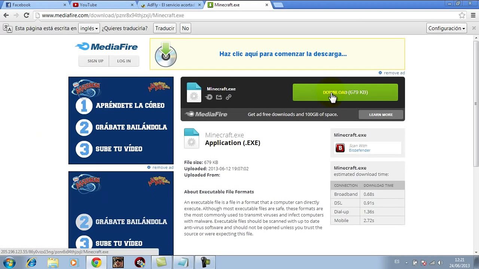Click the Mobile row time '2.72s'
This screenshot has height=269, width=479.
[369, 220]
